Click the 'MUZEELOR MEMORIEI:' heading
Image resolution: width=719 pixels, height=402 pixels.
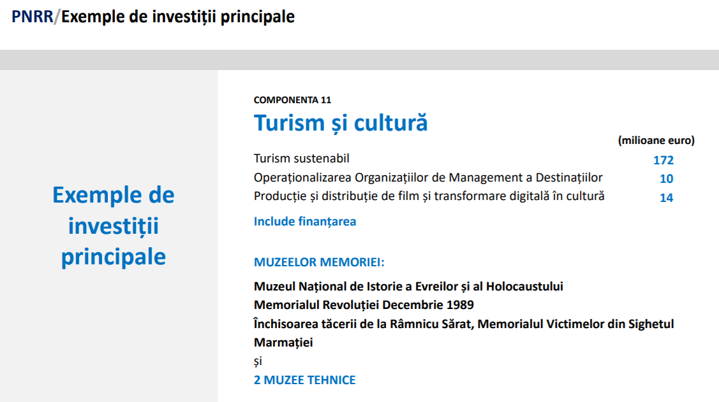[x=319, y=262]
